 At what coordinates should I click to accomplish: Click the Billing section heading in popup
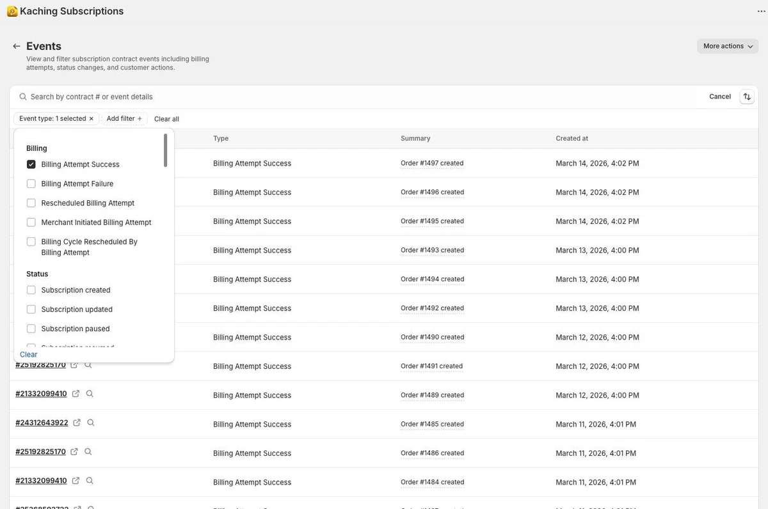click(36, 148)
